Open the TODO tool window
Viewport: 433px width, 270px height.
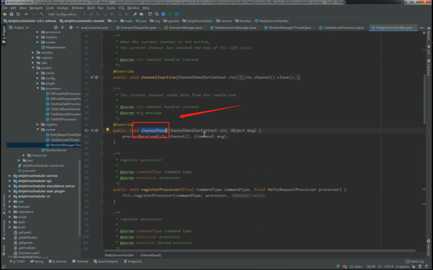(17, 262)
